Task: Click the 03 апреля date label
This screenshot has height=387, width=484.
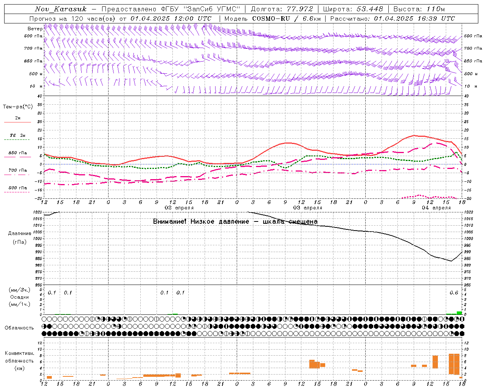Action: pos(308,208)
